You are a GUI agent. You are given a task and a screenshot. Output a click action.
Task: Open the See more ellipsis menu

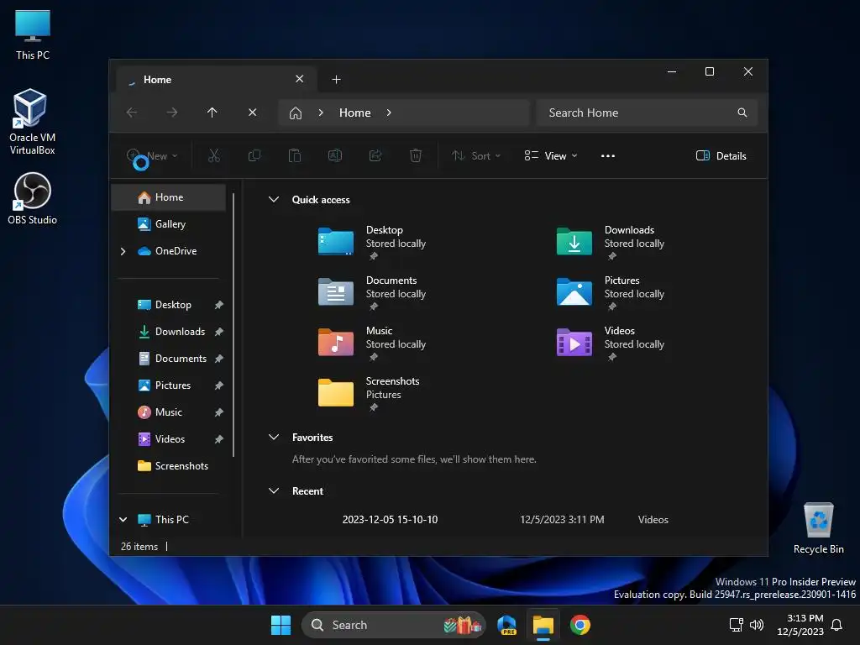click(608, 155)
